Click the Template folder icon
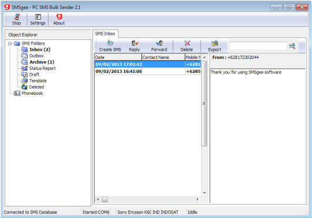Screen dimensions: 312x218 click(x=24, y=80)
